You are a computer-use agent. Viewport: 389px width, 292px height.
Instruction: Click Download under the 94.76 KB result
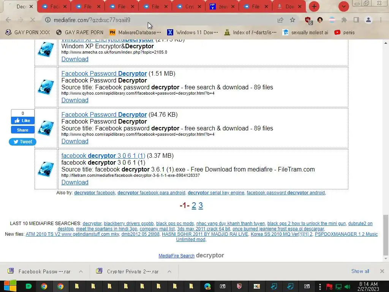click(x=75, y=141)
